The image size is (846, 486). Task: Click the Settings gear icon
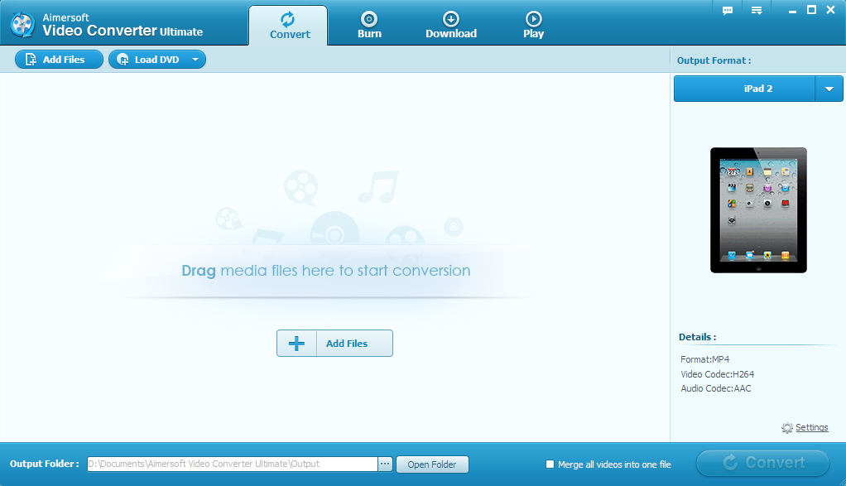pyautogui.click(x=787, y=428)
